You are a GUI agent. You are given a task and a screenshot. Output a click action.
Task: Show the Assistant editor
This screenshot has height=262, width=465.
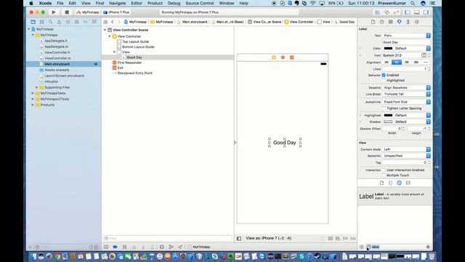coord(387,12)
